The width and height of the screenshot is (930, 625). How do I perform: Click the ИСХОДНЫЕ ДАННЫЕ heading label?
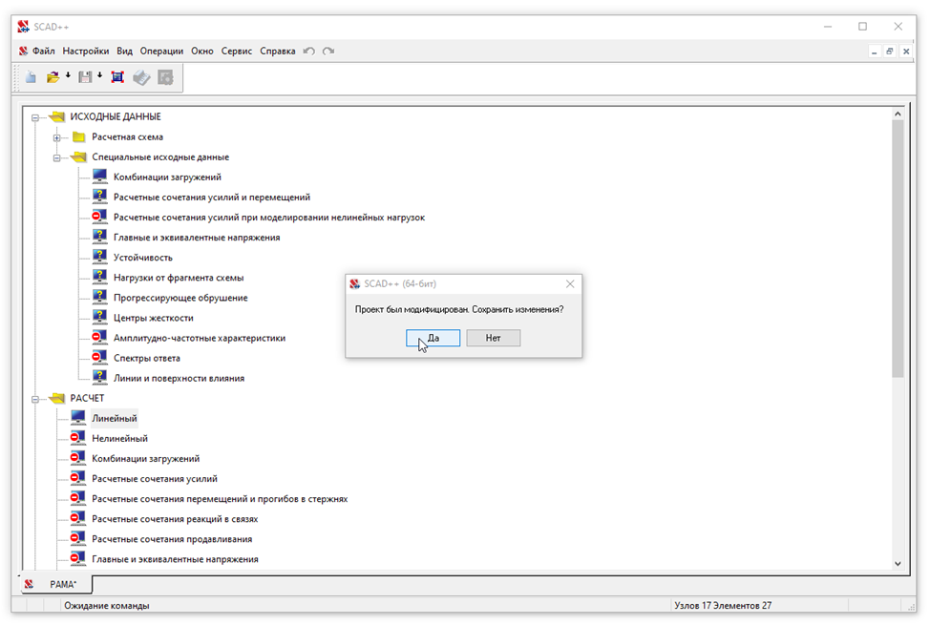coord(116,116)
